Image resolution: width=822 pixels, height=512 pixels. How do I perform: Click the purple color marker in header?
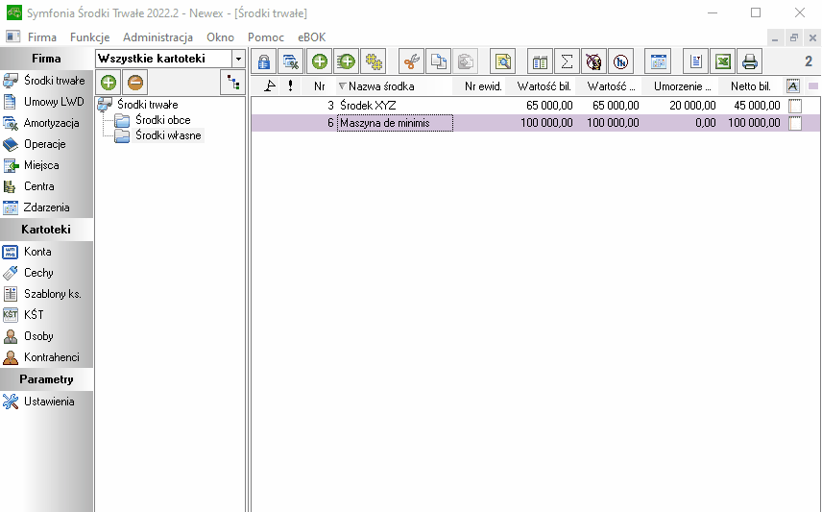point(813,86)
